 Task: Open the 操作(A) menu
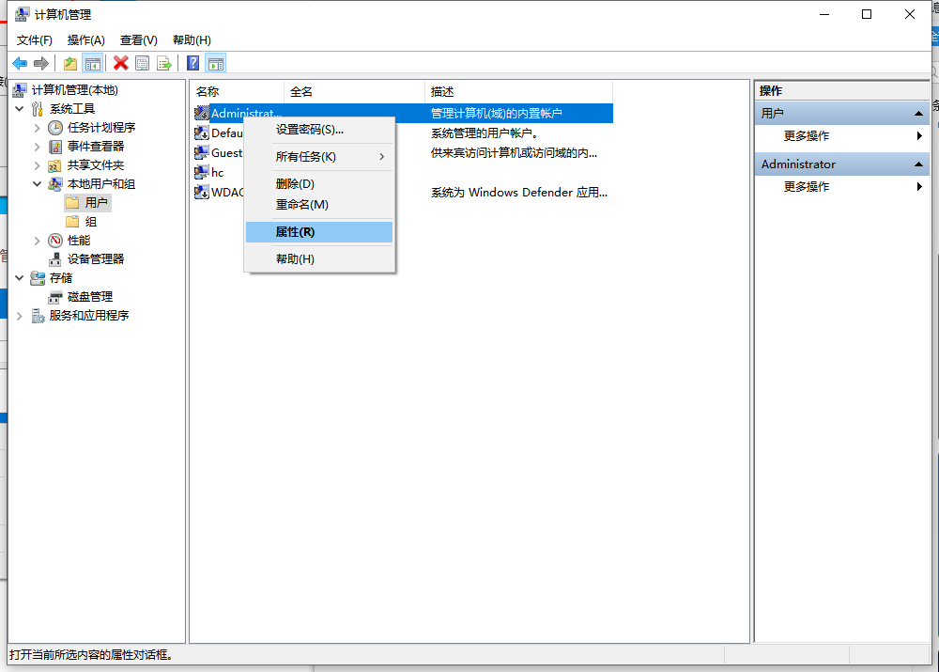pyautogui.click(x=86, y=40)
